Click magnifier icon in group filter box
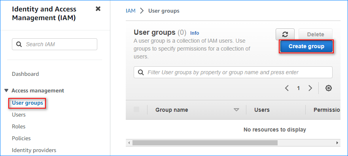Screen dimensions: 348x156 (x=141, y=72)
